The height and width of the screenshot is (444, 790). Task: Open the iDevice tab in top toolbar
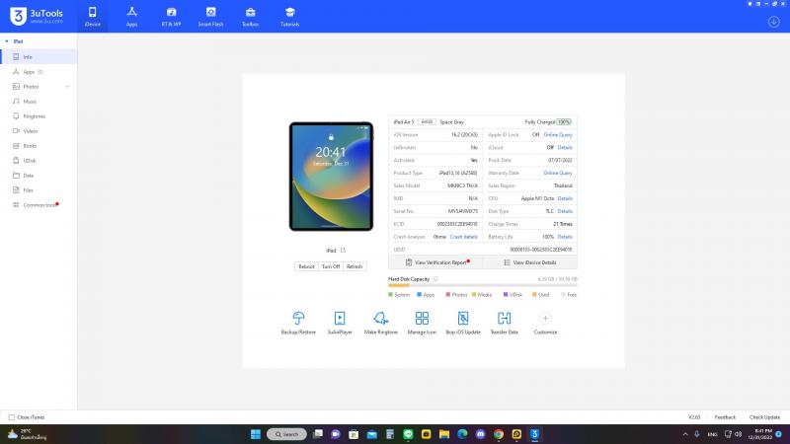click(92, 17)
